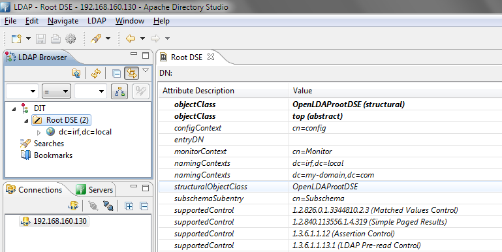Viewport: 502px width, 252px height.
Task: Open the Back history dropdown arrow
Action: (142, 39)
